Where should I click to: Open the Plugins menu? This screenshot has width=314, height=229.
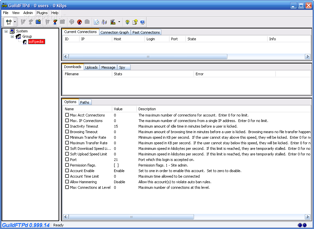click(x=42, y=13)
